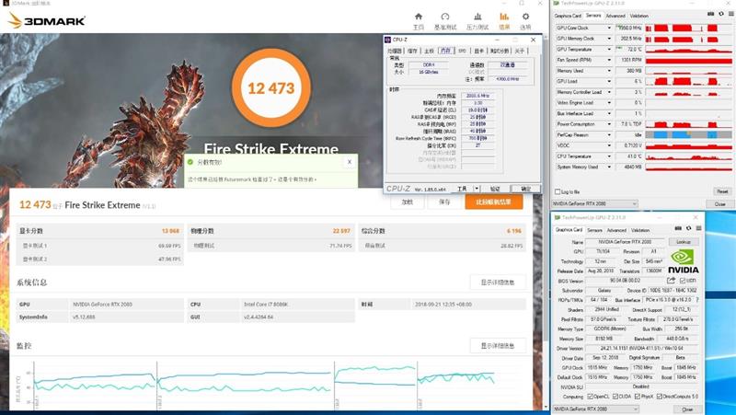736x415 pixels.
Task: Switch to Sensors tab in GPU-Z Graphics Card window
Action: pyautogui.click(x=594, y=230)
